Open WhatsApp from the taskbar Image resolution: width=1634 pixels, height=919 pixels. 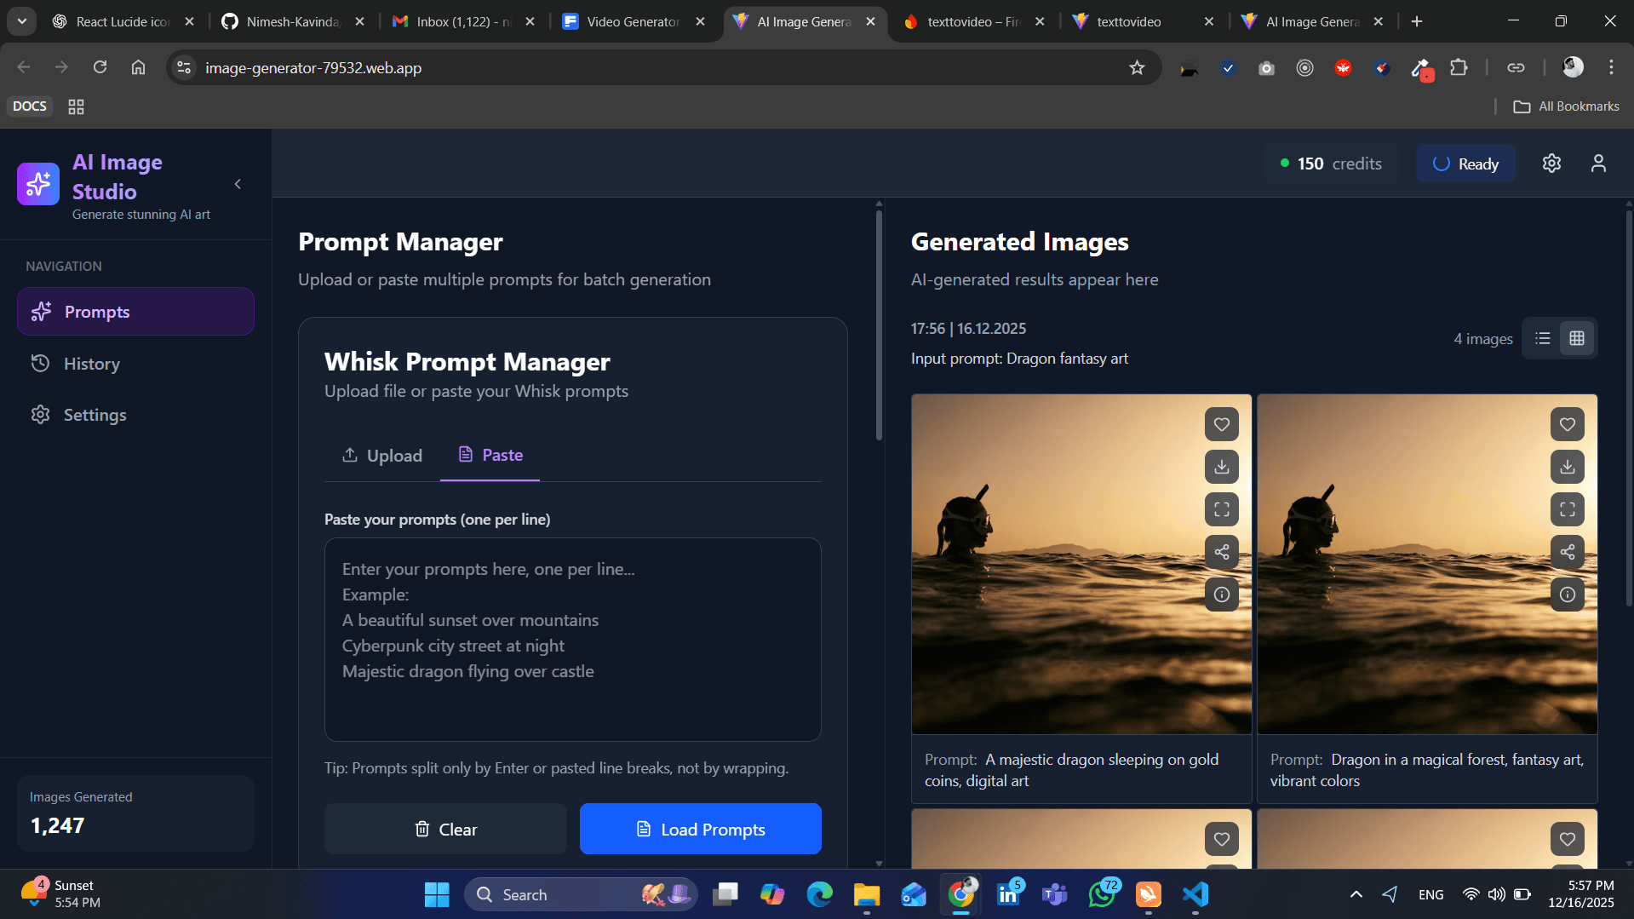pyautogui.click(x=1102, y=894)
